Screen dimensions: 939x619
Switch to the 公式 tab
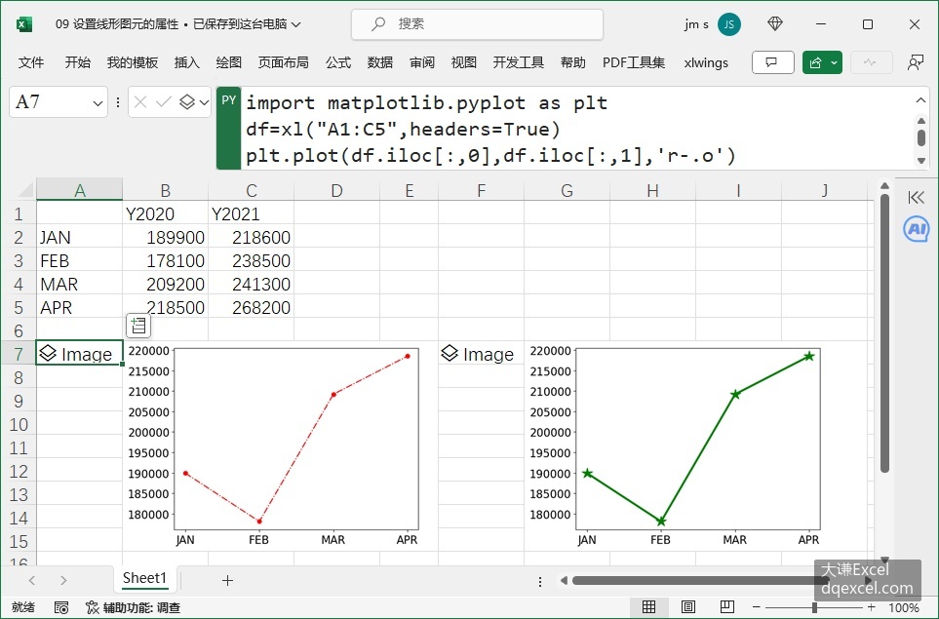pyautogui.click(x=338, y=62)
